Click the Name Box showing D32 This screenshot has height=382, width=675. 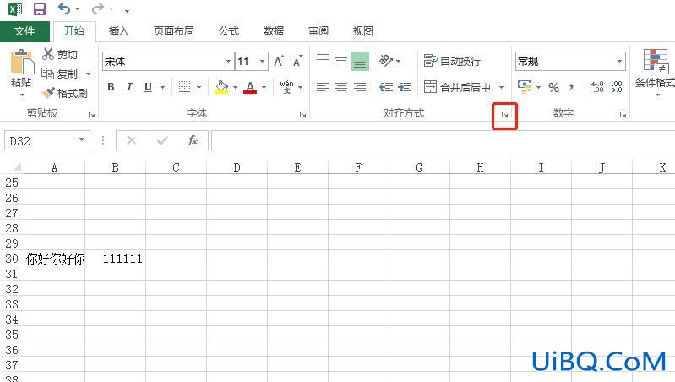(x=47, y=141)
